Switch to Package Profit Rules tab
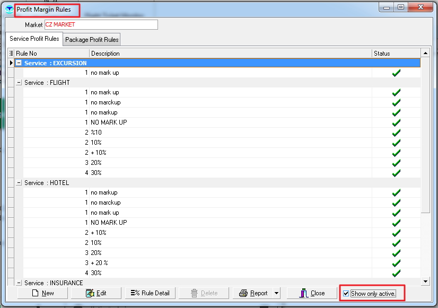This screenshot has width=438, height=308. [x=92, y=40]
